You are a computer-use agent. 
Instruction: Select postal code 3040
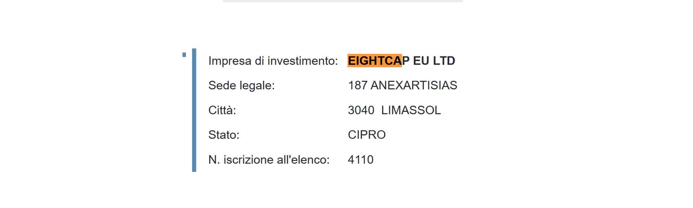click(x=361, y=110)
